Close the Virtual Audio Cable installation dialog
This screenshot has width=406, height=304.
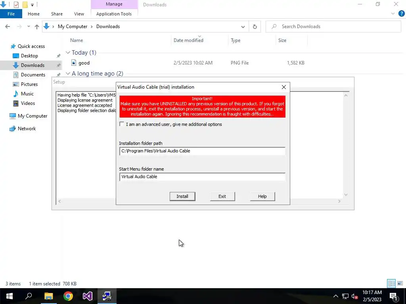click(x=284, y=87)
